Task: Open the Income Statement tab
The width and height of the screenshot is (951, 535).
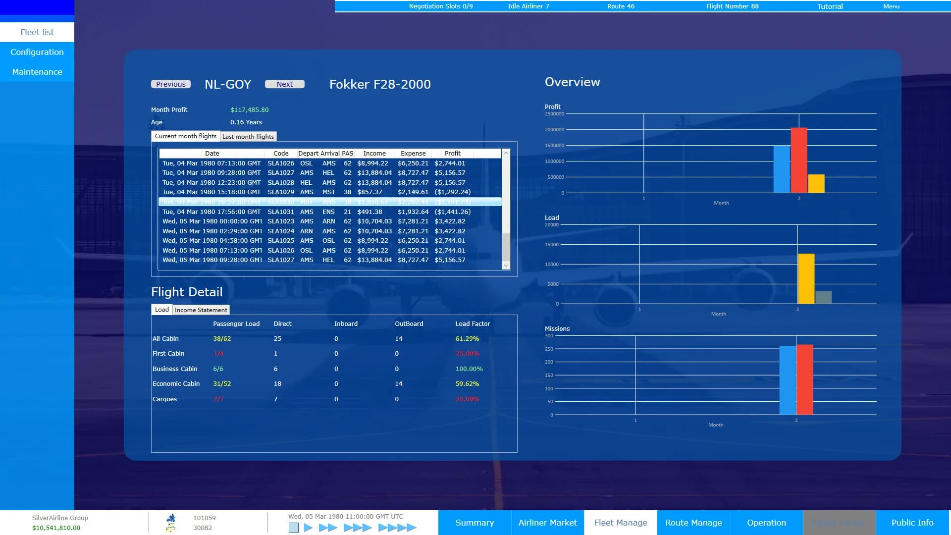Action: (201, 310)
